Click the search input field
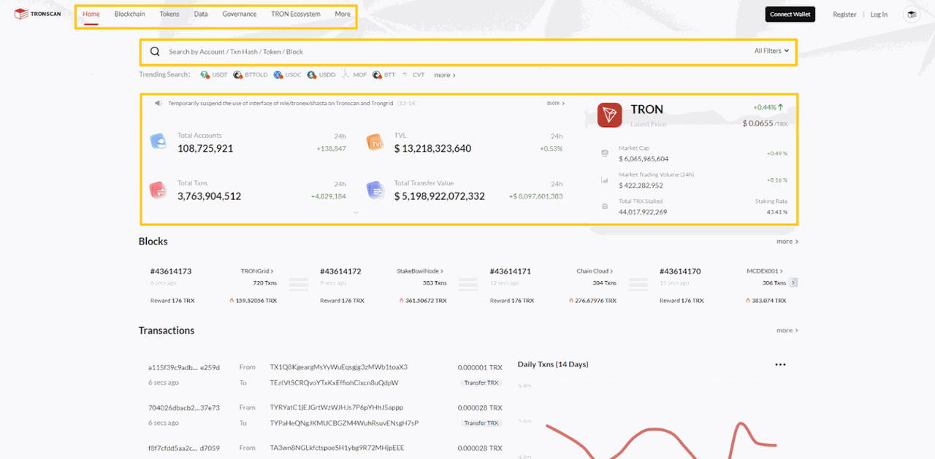Image resolution: width=935 pixels, height=459 pixels. [x=365, y=51]
